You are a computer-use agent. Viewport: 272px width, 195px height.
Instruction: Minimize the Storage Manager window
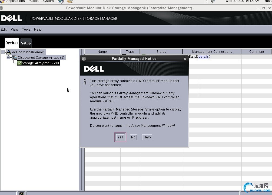pyautogui.click(x=258, y=8)
